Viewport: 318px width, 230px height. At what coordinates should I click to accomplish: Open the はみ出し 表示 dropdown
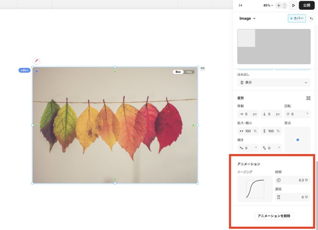point(274,82)
